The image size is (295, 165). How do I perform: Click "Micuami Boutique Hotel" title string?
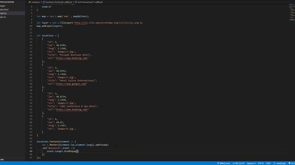(75, 55)
